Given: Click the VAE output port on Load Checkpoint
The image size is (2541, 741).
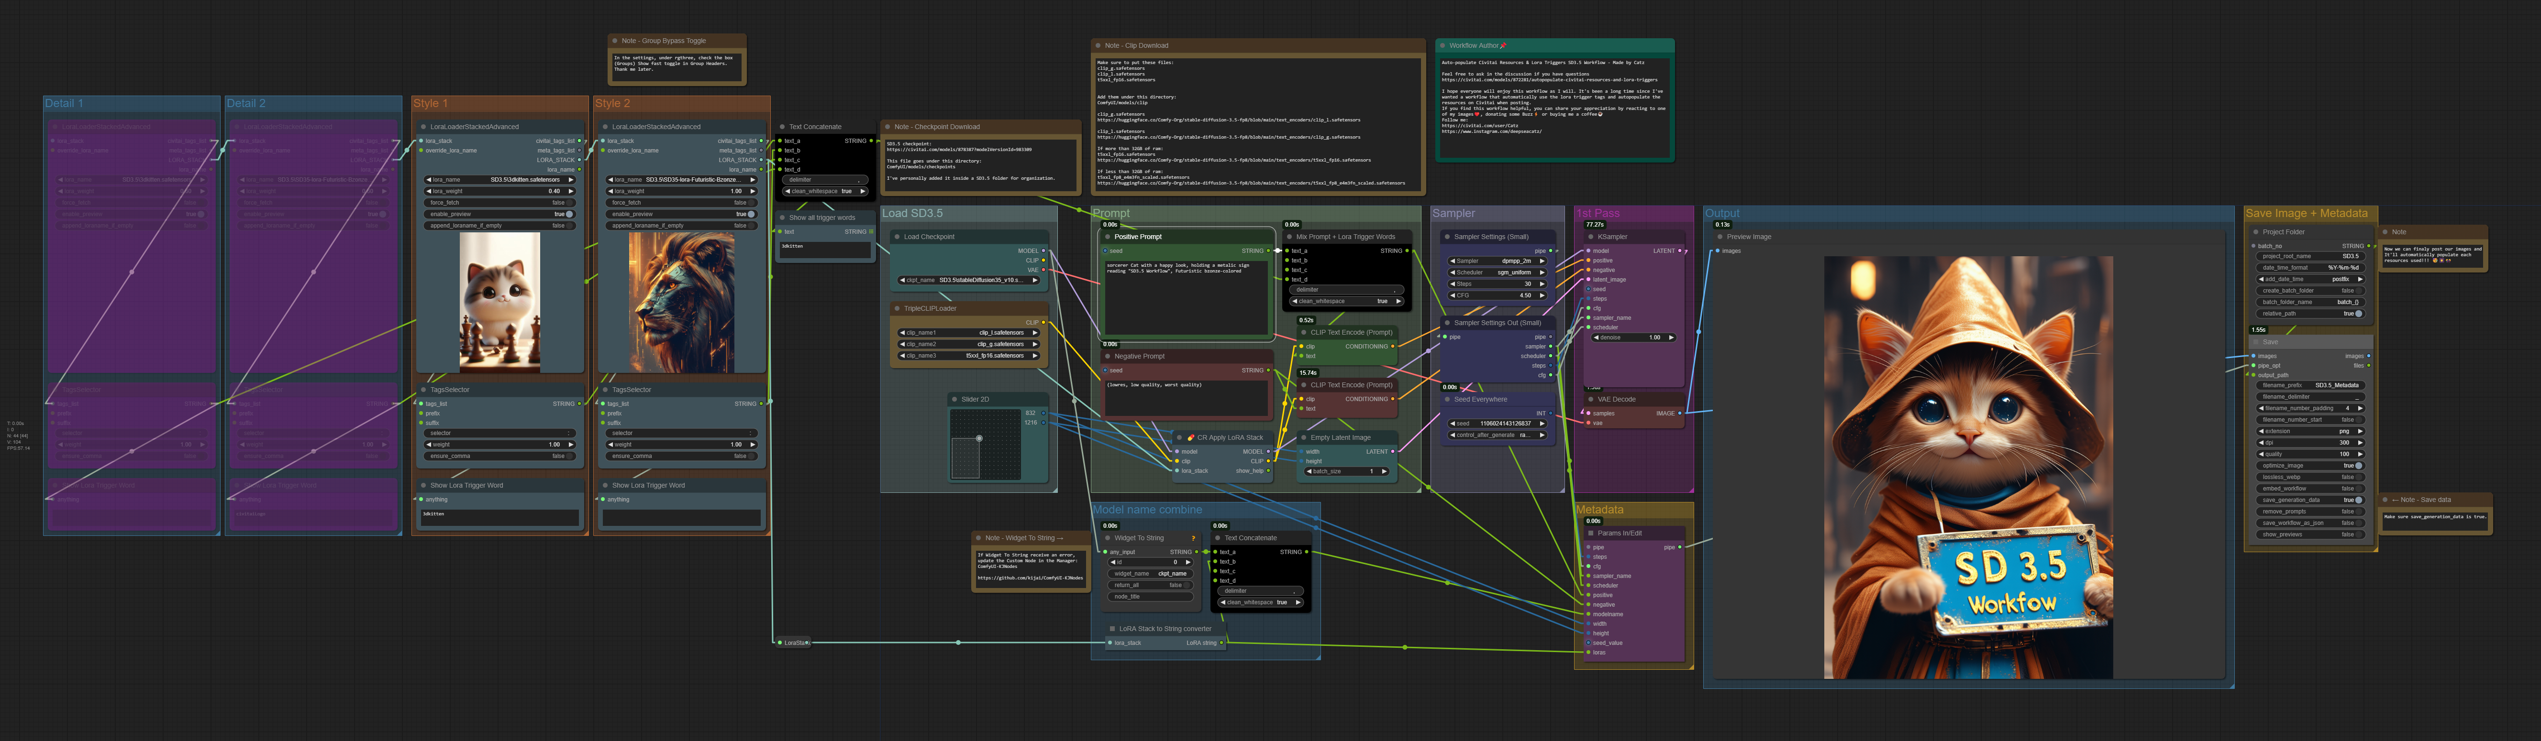Looking at the screenshot, I should pos(1043,269).
